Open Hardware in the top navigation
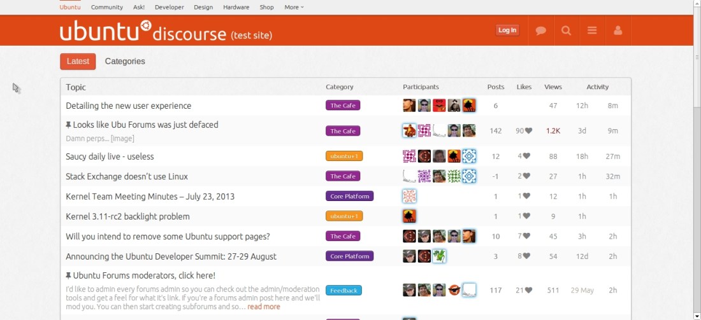 236,7
